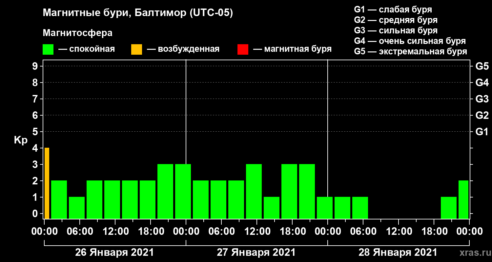Viewport: 492px width, 262px height.
Task: Click the '06:00' time label for 27 Января
Action: tap(221, 232)
